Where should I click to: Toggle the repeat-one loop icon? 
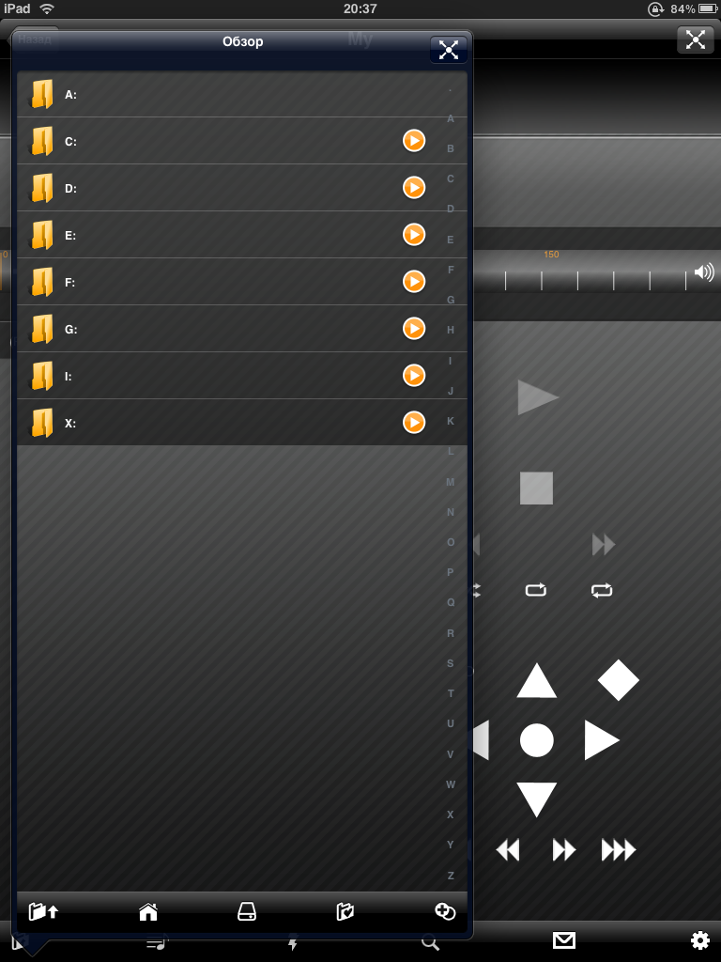click(535, 590)
